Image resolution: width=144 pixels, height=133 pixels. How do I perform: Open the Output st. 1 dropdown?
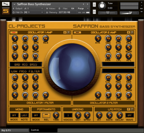tap(28, 9)
